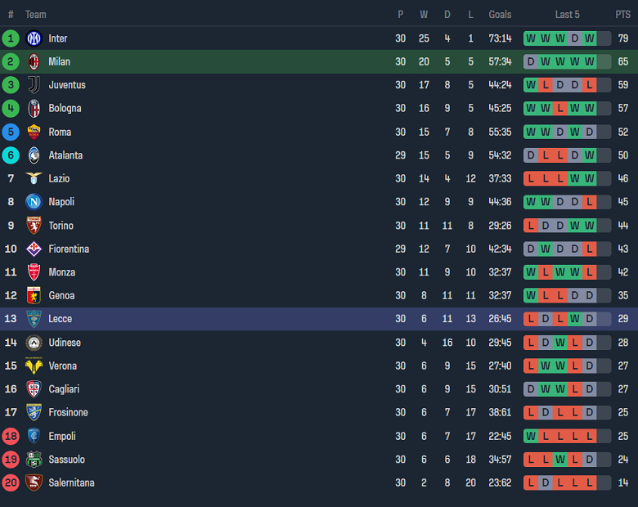Click the green position 1 badge

[x=11, y=38]
